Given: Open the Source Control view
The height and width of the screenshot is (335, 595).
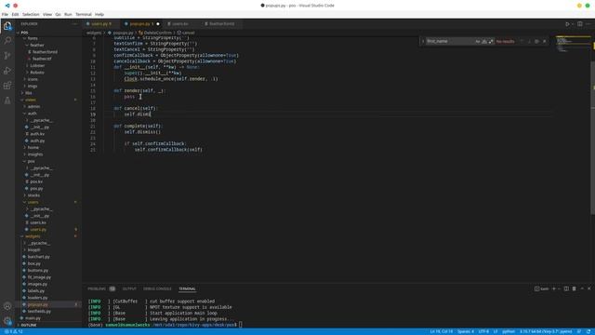Looking at the screenshot, I should [7, 56].
